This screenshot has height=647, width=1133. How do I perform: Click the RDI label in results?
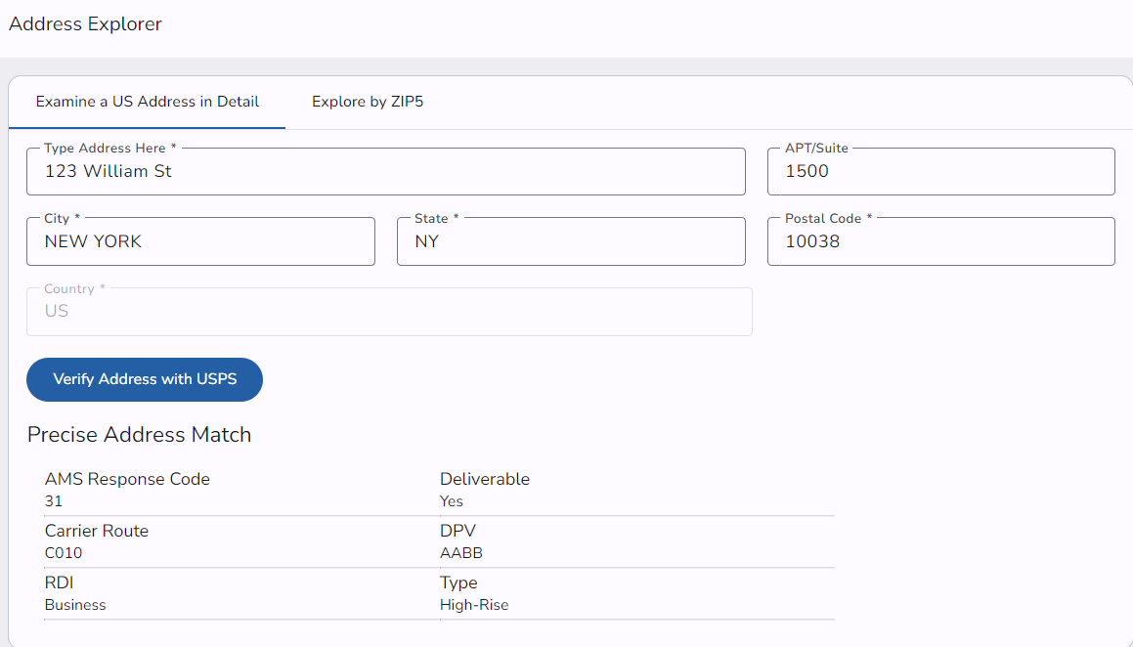click(x=60, y=582)
